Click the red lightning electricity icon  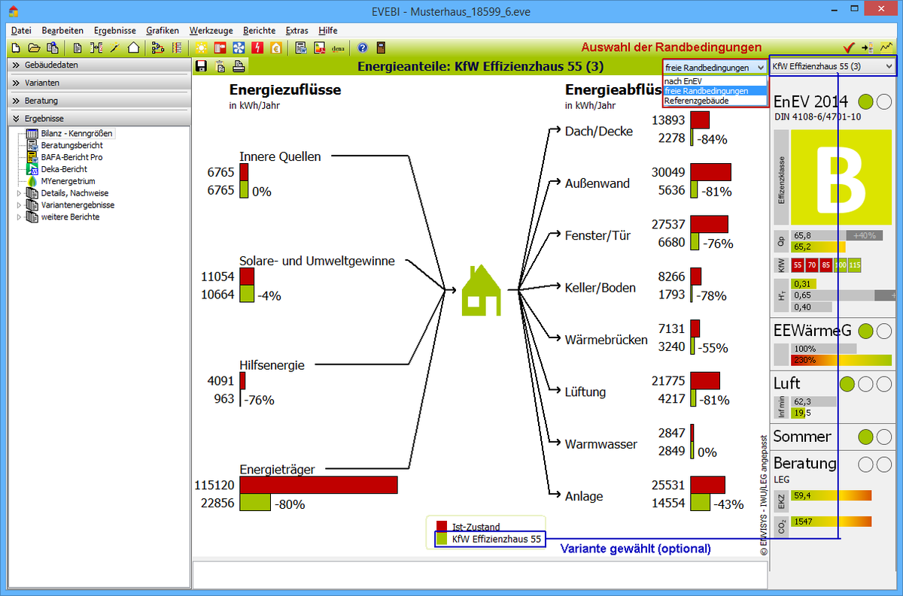(257, 47)
